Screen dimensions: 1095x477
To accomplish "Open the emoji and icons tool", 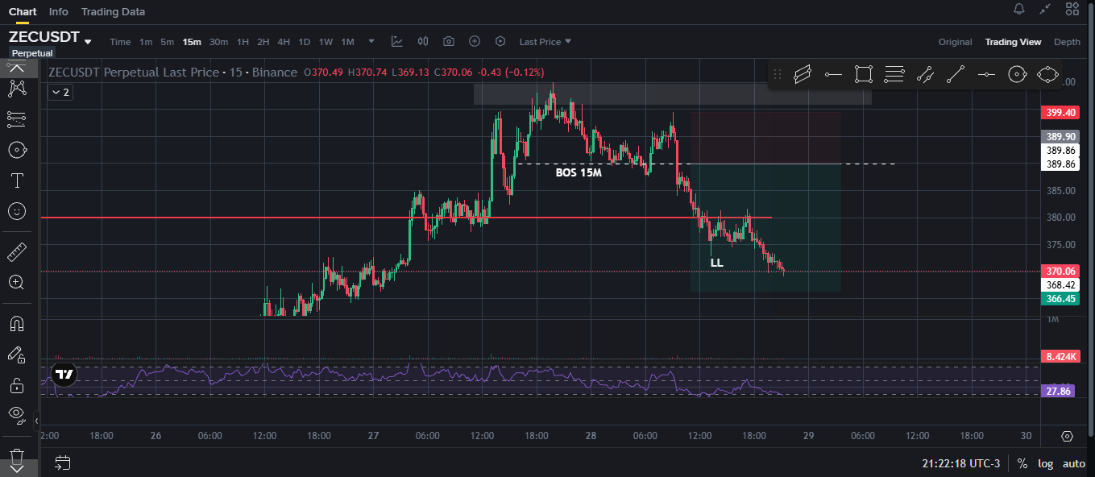I will tap(16, 211).
